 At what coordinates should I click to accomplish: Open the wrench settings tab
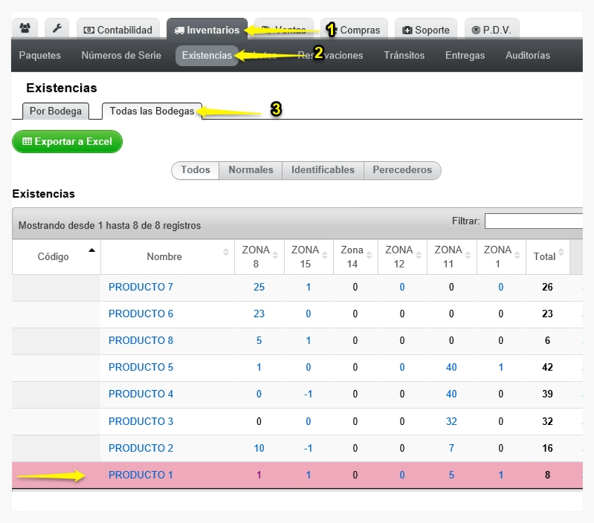coord(57,28)
